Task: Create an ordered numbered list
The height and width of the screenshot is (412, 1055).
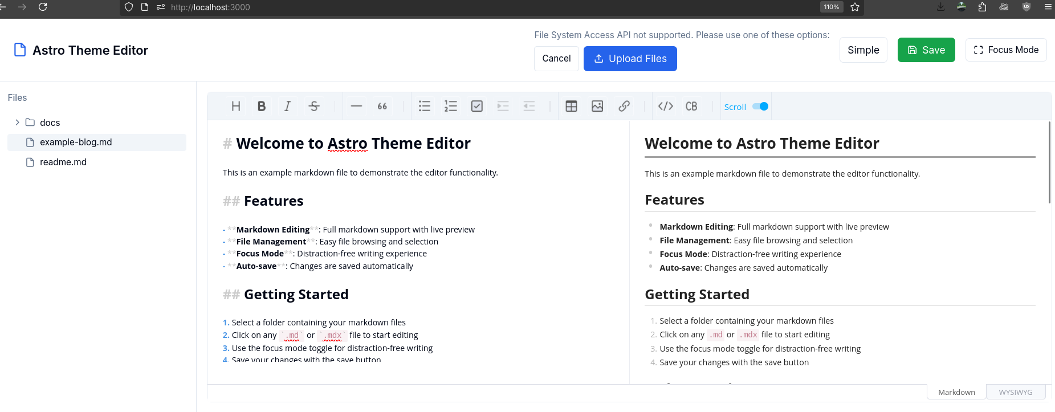Action: click(x=451, y=106)
